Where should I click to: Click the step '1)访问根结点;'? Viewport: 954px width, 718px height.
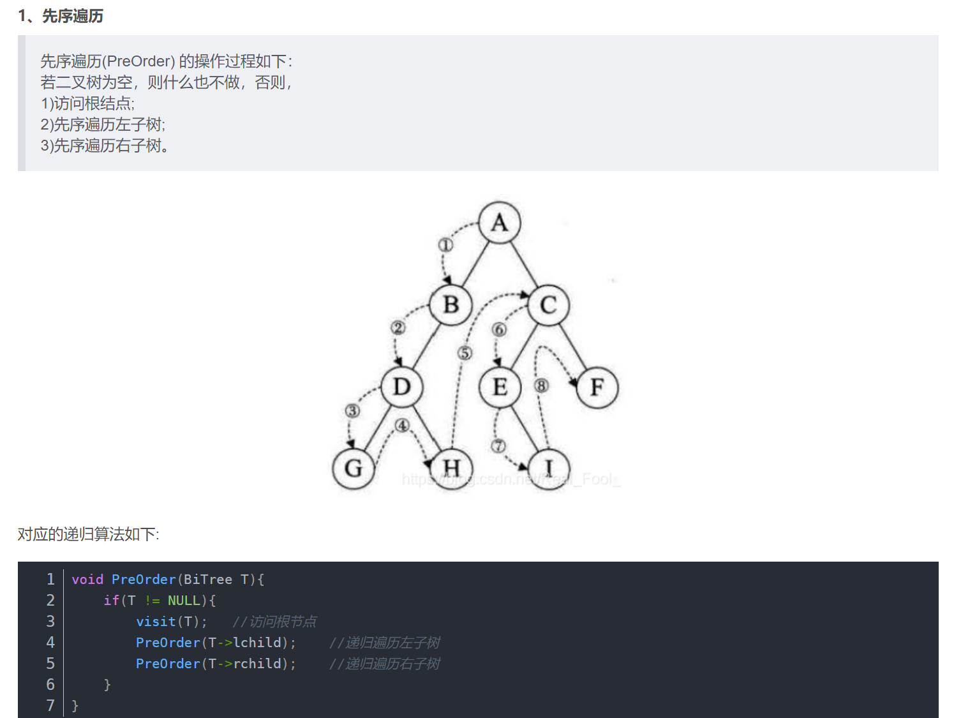point(87,103)
